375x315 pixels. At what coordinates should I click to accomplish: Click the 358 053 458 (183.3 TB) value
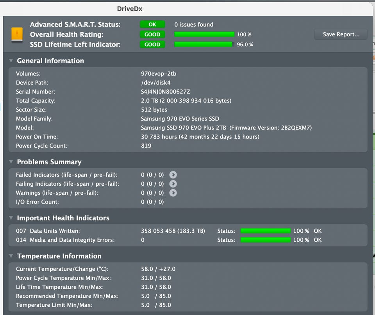pos(173,231)
